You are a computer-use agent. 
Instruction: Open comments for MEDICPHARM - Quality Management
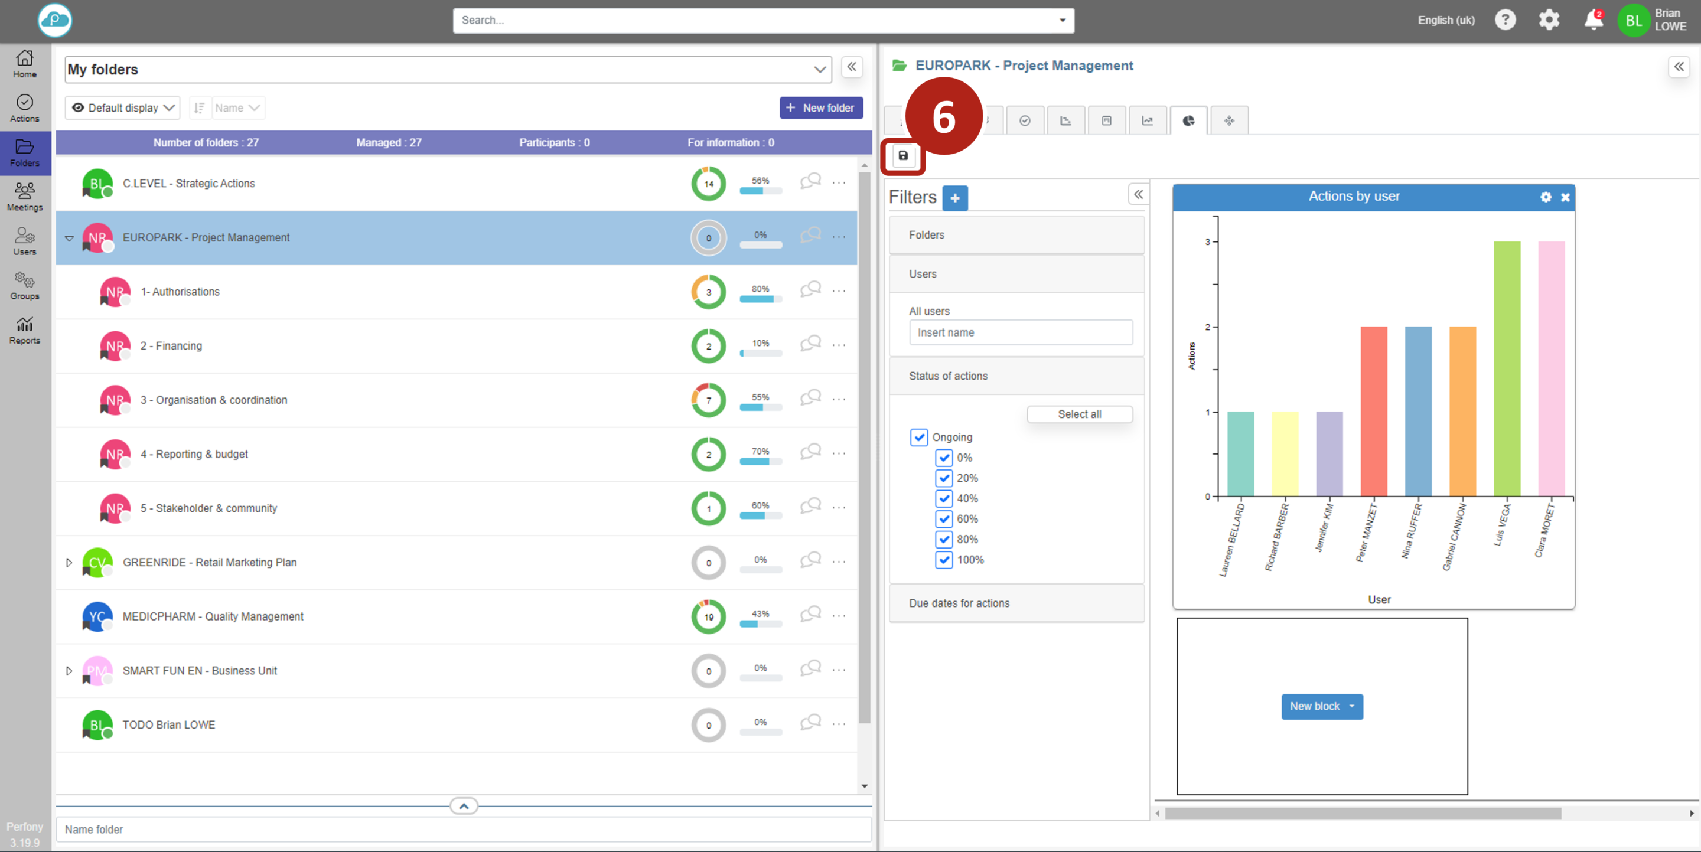coord(810,615)
